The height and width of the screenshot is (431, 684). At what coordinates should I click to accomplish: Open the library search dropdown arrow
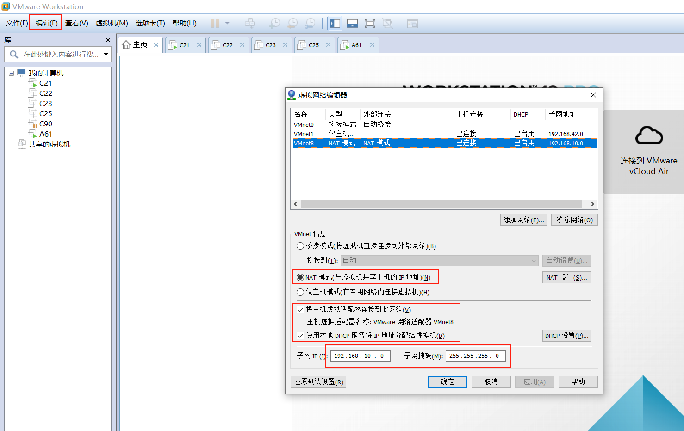[x=106, y=54]
